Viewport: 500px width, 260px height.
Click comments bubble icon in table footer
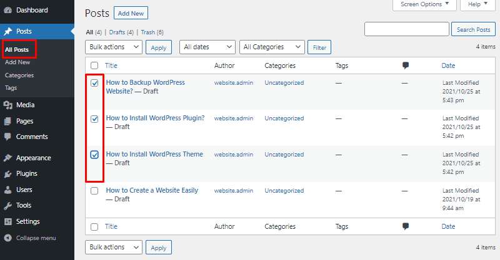click(x=405, y=226)
